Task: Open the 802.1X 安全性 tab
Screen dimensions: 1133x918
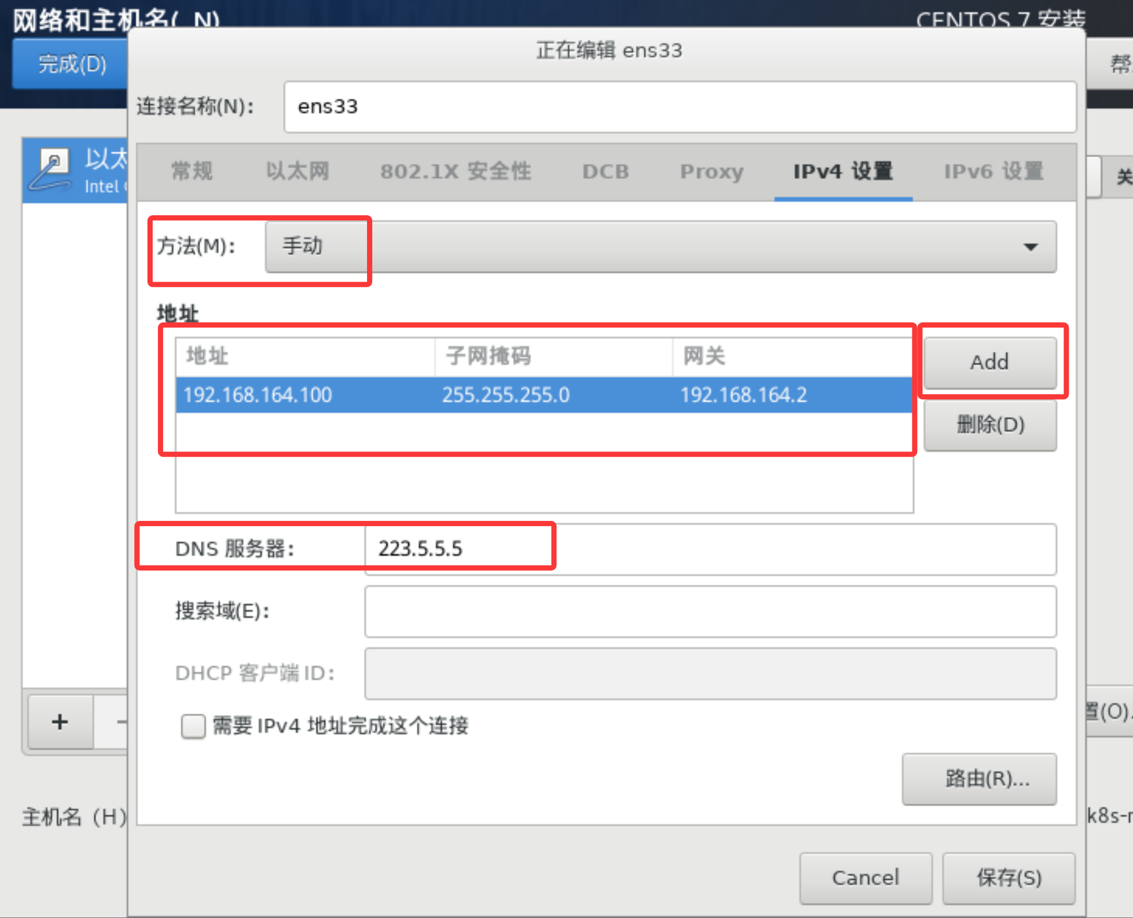Action: point(455,171)
